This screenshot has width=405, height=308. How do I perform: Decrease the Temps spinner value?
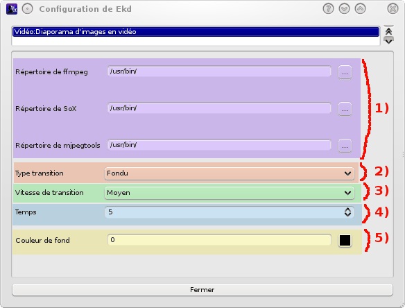point(347,214)
